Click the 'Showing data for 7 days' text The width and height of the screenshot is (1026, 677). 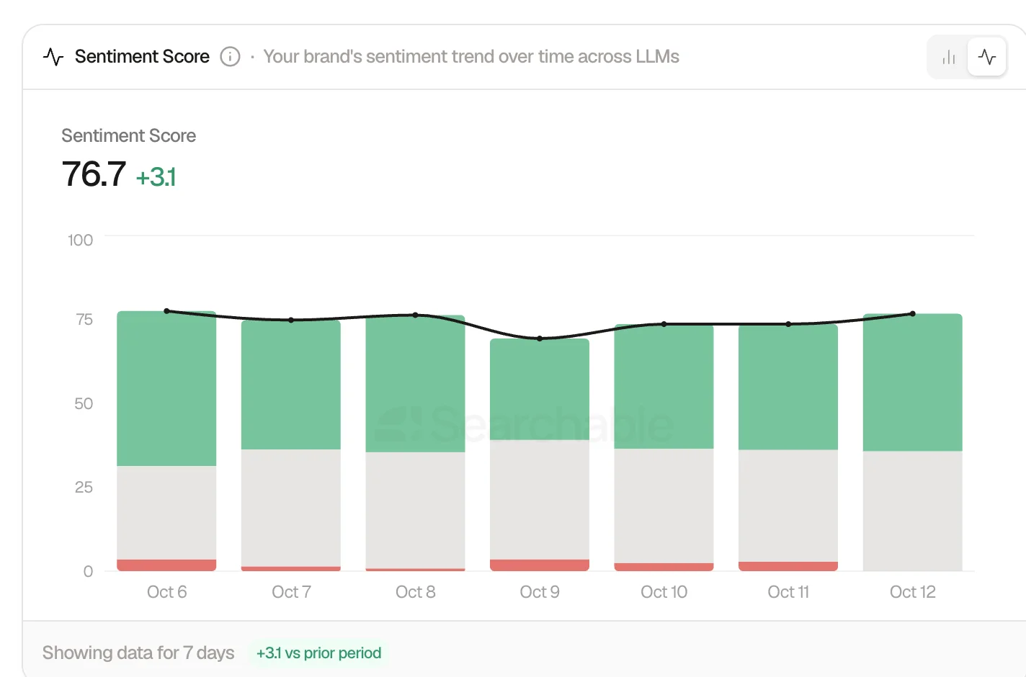(x=138, y=653)
